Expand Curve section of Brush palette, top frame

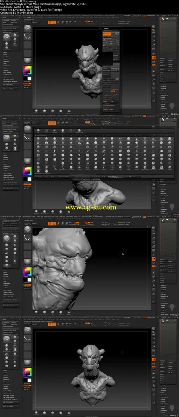coord(5,52)
